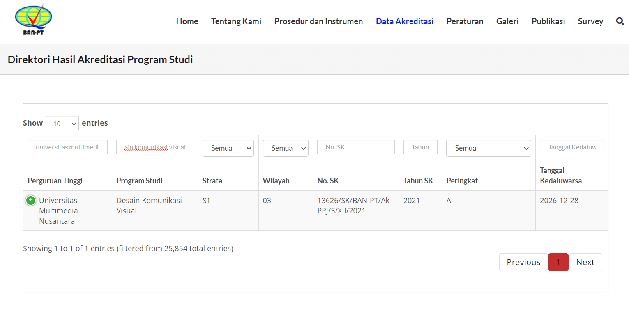Image resolution: width=629 pixels, height=318 pixels.
Task: Click the Next pagination button
Action: tap(585, 262)
